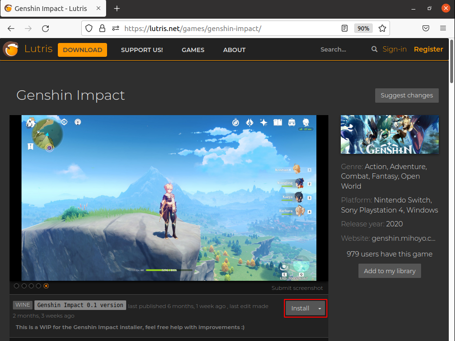Click the search magnifier icon
Screen dimensions: 455x341
pos(374,49)
